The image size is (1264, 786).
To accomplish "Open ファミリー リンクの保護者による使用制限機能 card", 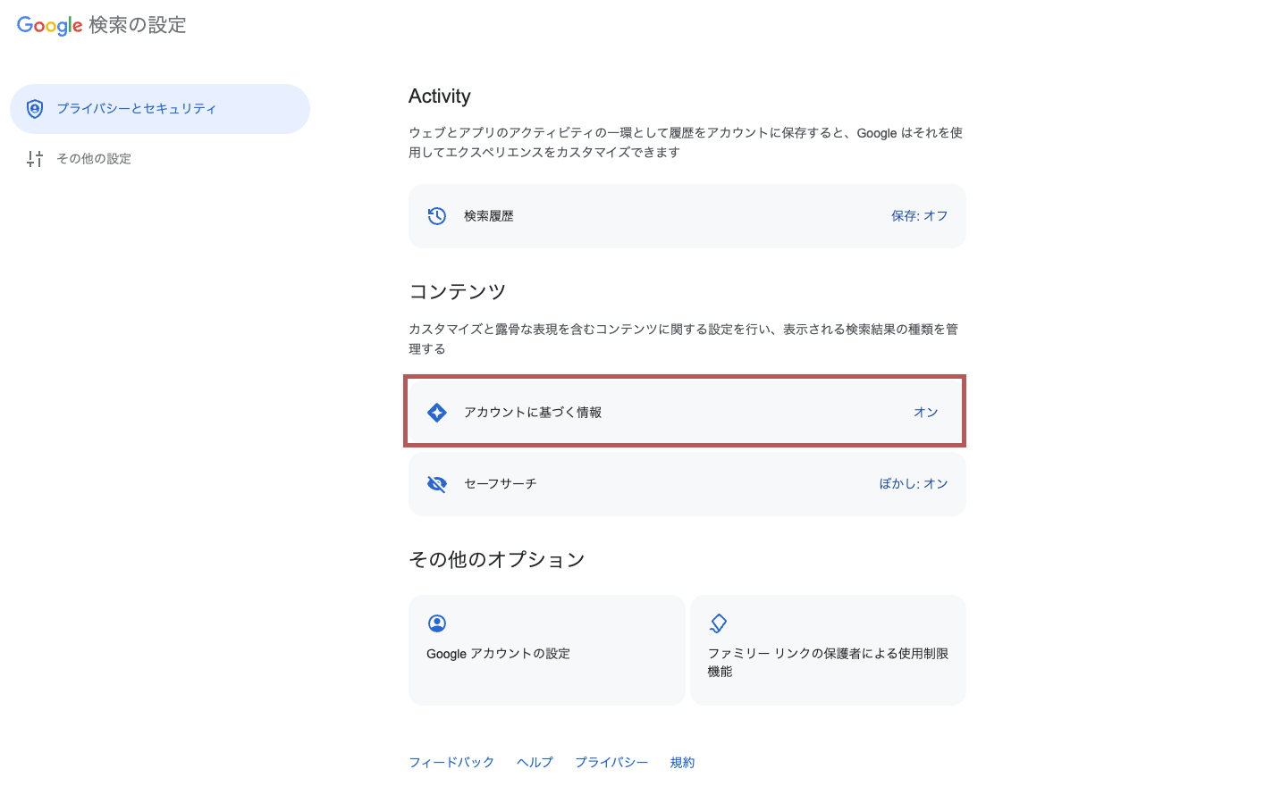I will tap(829, 650).
